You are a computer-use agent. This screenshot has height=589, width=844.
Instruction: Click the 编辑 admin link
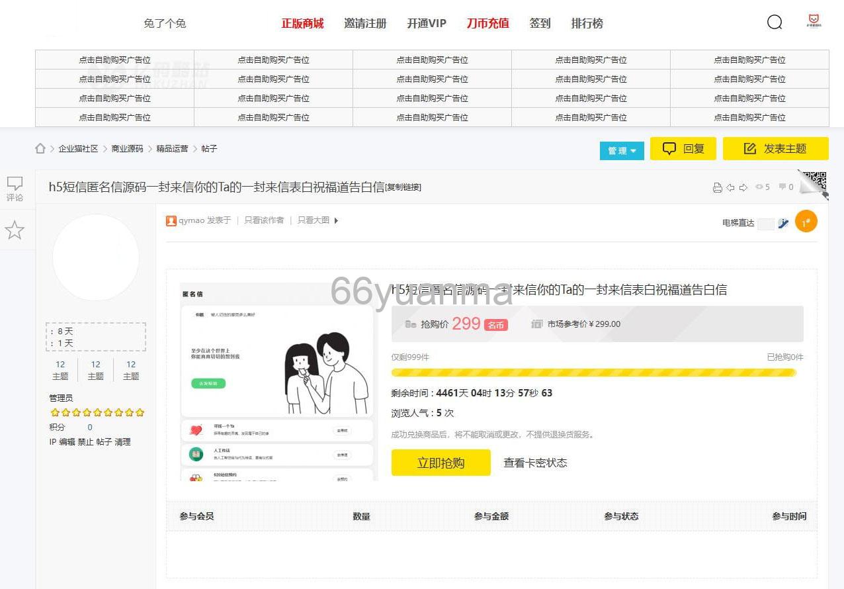pyautogui.click(x=67, y=441)
